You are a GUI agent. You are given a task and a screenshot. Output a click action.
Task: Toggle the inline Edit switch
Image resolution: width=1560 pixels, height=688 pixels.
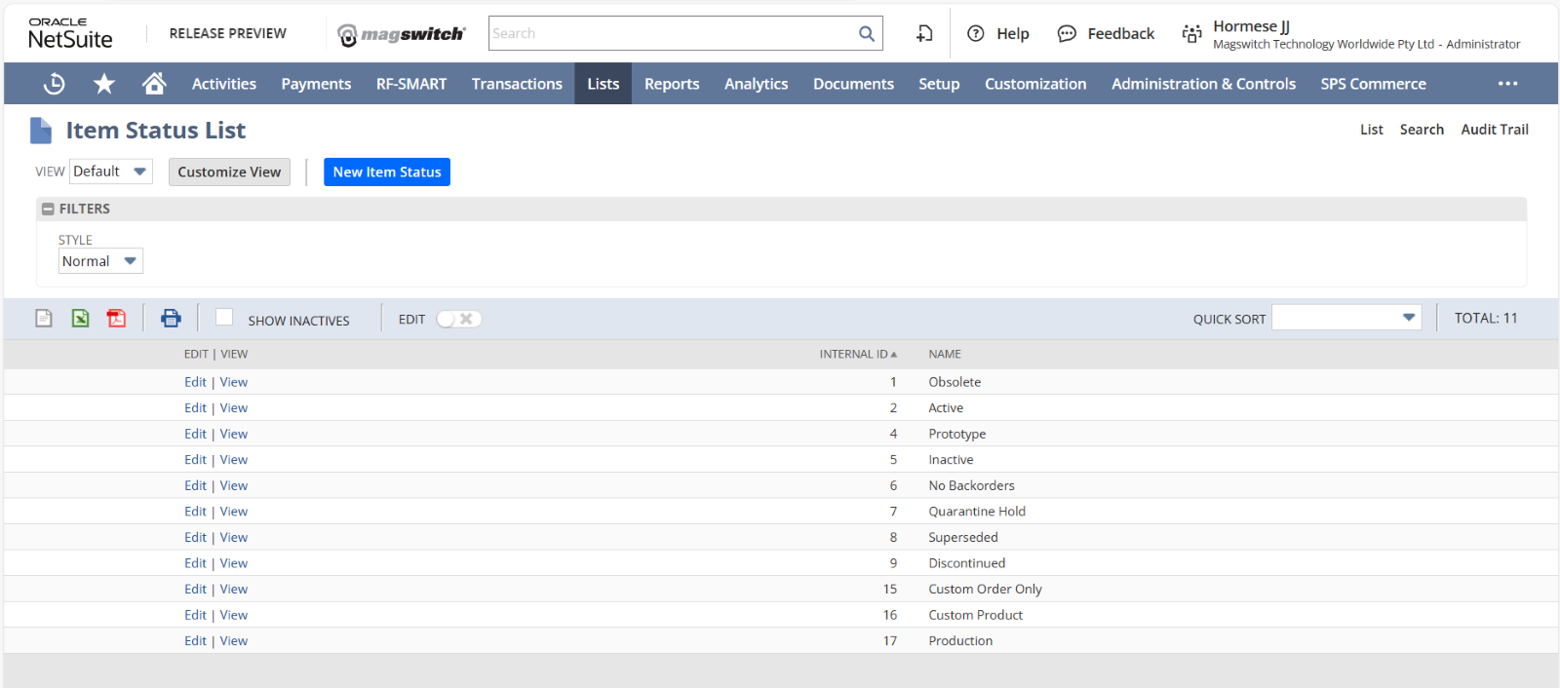(458, 320)
